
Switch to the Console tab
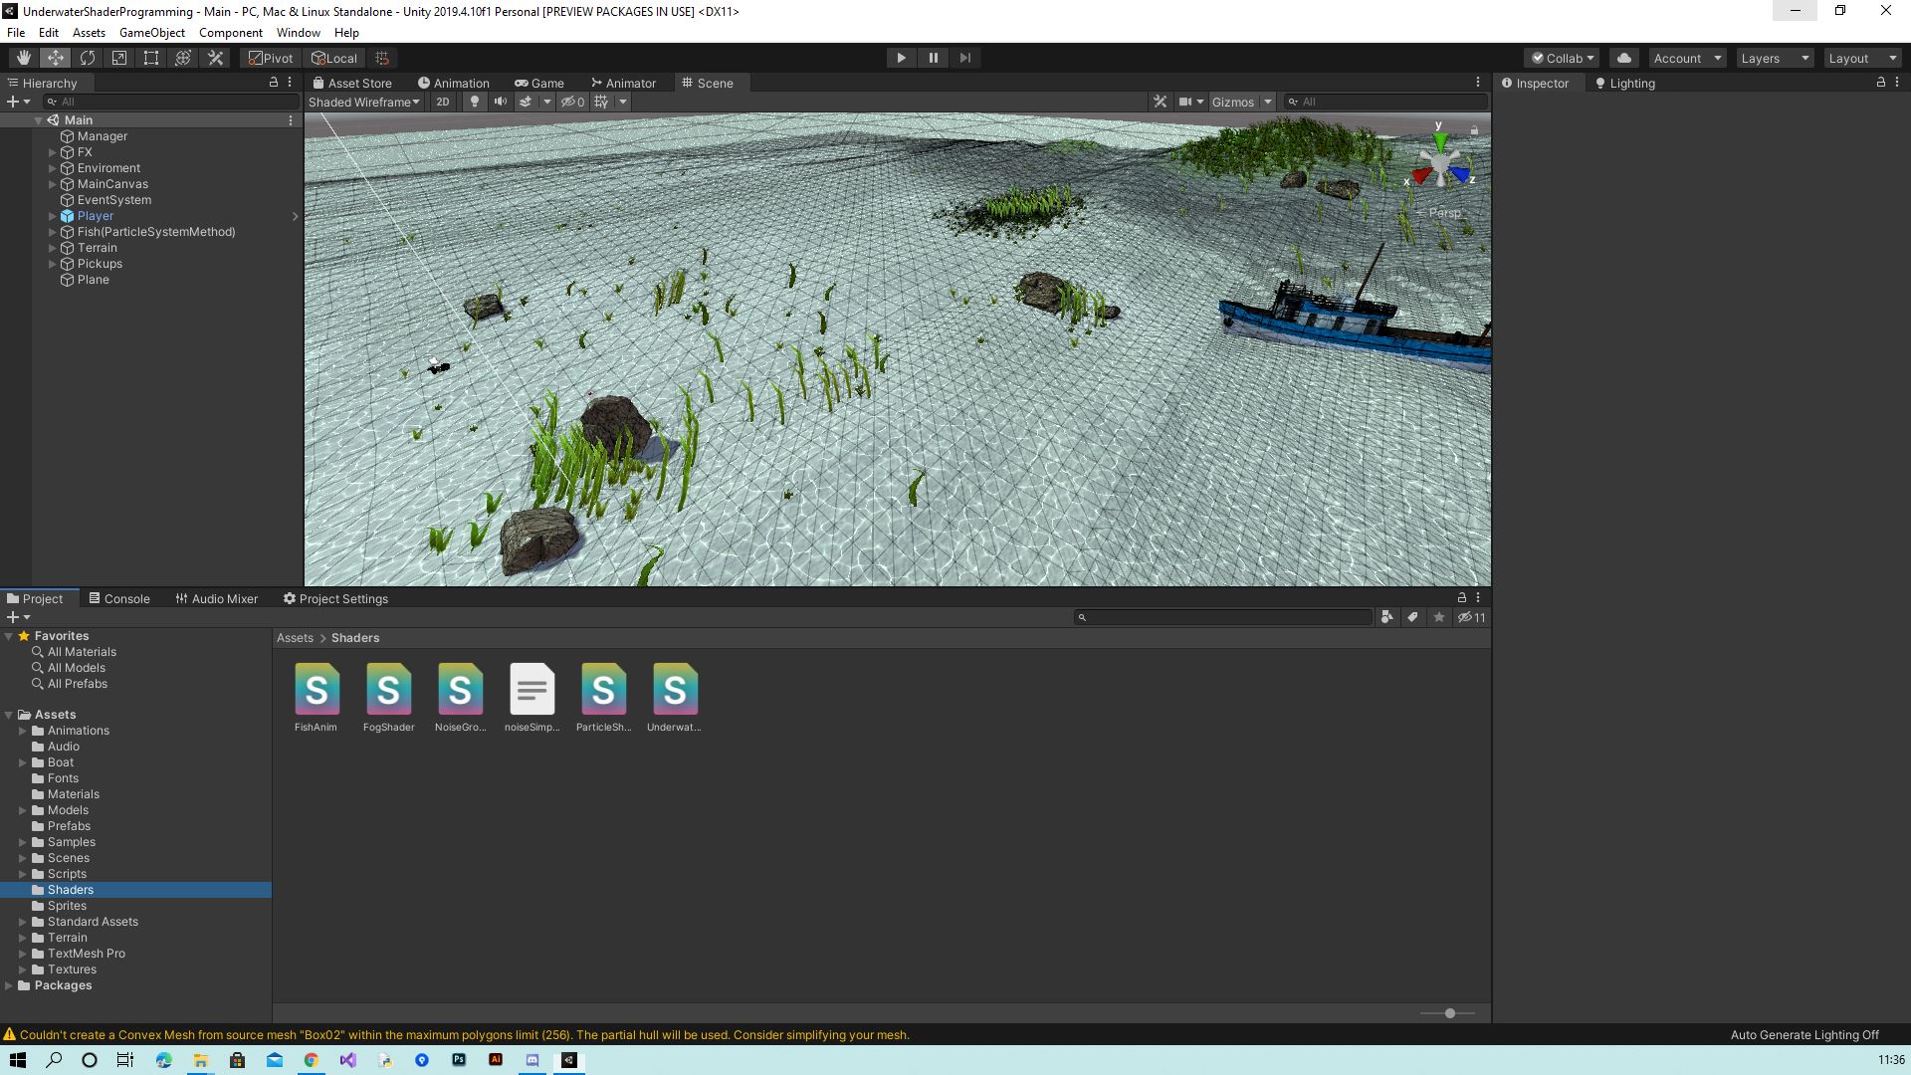[119, 598]
